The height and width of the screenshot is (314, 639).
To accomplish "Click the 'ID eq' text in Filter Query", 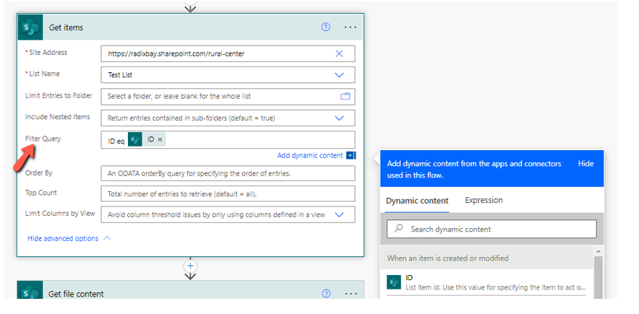I will pyautogui.click(x=116, y=141).
